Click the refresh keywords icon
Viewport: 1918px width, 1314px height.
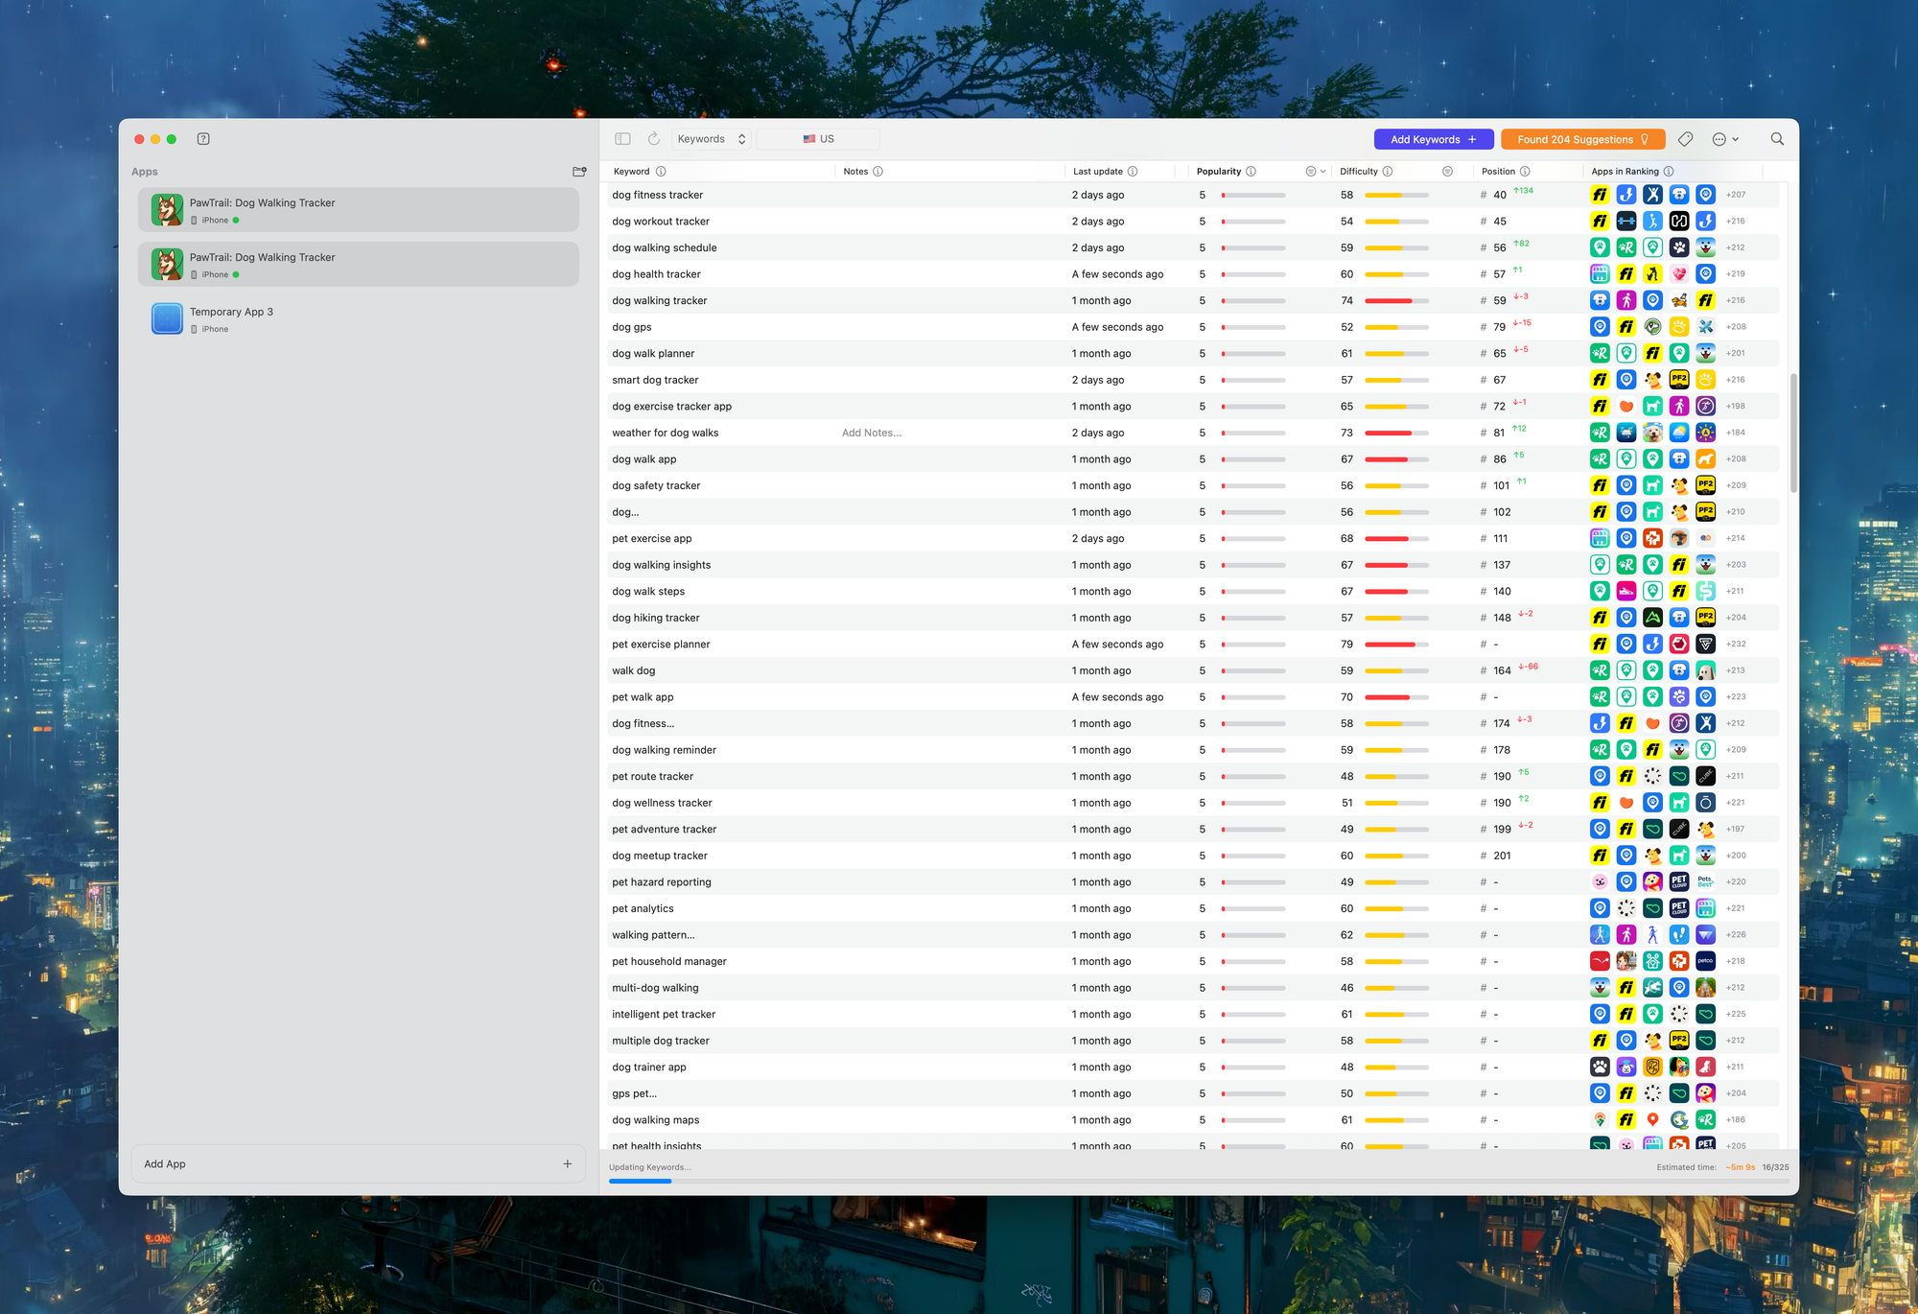[x=654, y=139]
